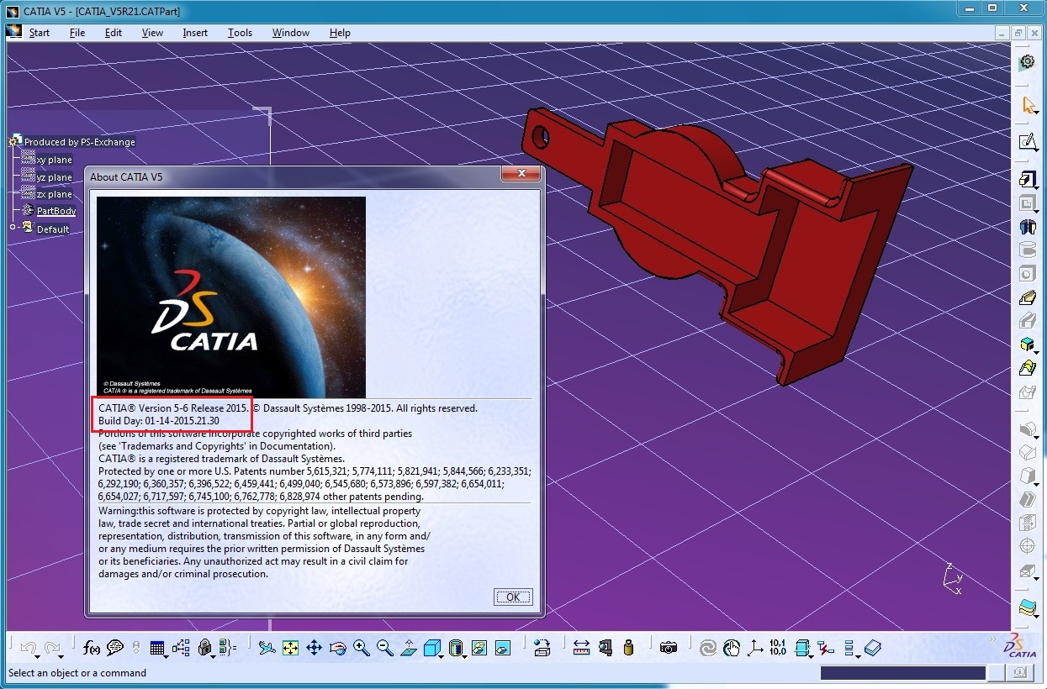Open the Insert menu
Image resolution: width=1047 pixels, height=689 pixels.
point(195,33)
